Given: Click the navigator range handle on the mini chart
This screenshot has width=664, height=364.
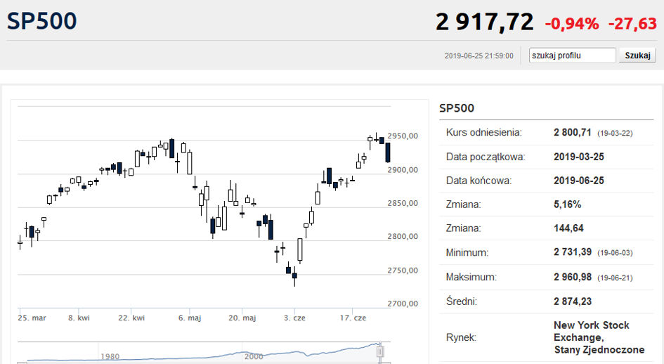Looking at the screenshot, I should (380, 352).
